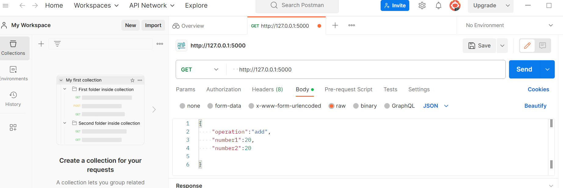This screenshot has width=563, height=188.
Task: Click the Beautify link
Action: coord(535,106)
